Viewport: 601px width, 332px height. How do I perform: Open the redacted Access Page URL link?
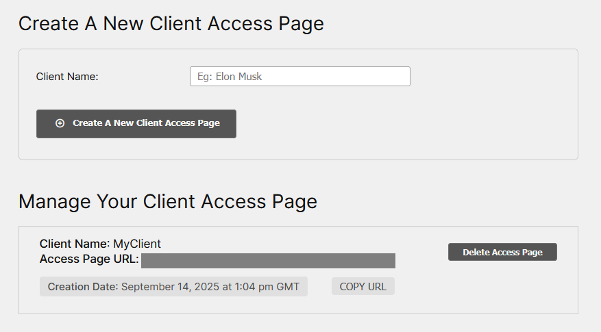[268, 260]
